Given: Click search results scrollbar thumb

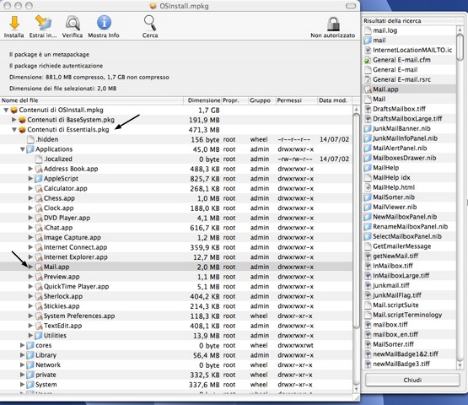Looking at the screenshot, I should [x=460, y=47].
